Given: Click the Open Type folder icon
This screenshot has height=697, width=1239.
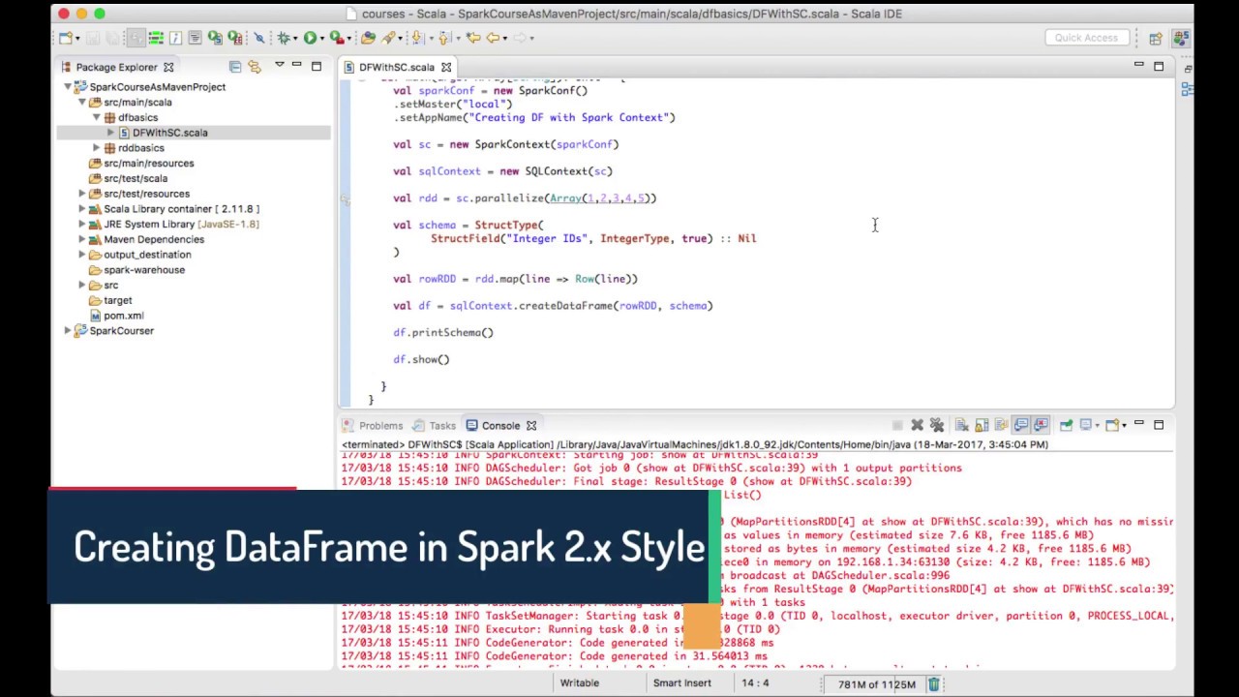Looking at the screenshot, I should (368, 38).
